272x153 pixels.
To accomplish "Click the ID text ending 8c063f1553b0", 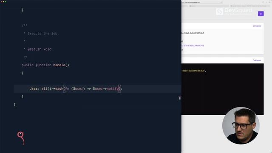I will coord(193,33).
